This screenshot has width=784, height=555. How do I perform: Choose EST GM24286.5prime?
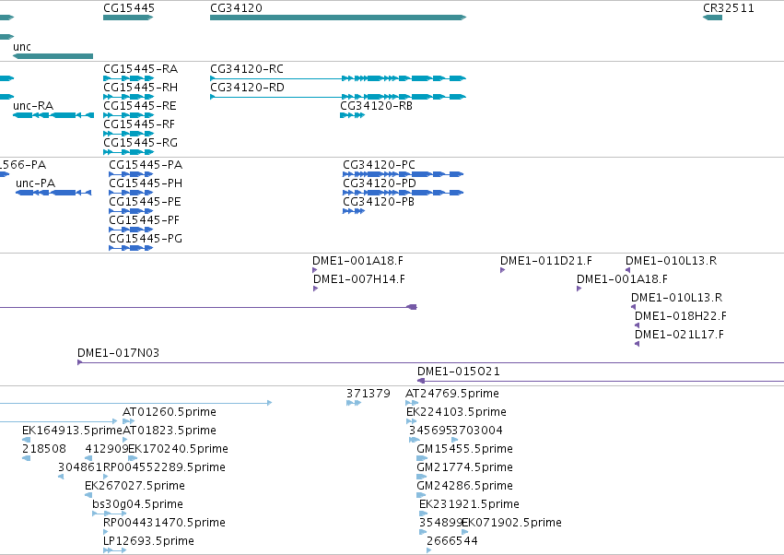[421, 496]
